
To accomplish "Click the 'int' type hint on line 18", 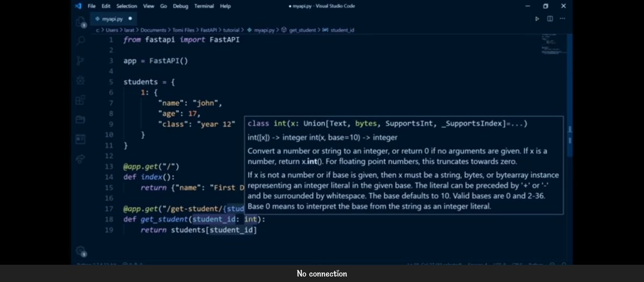I will 251,219.
